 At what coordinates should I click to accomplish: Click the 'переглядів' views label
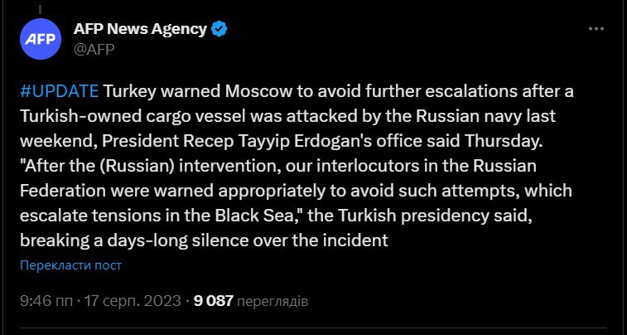coord(273,300)
